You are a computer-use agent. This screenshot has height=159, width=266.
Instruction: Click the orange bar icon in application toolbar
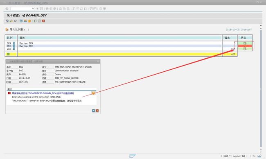(25, 21)
